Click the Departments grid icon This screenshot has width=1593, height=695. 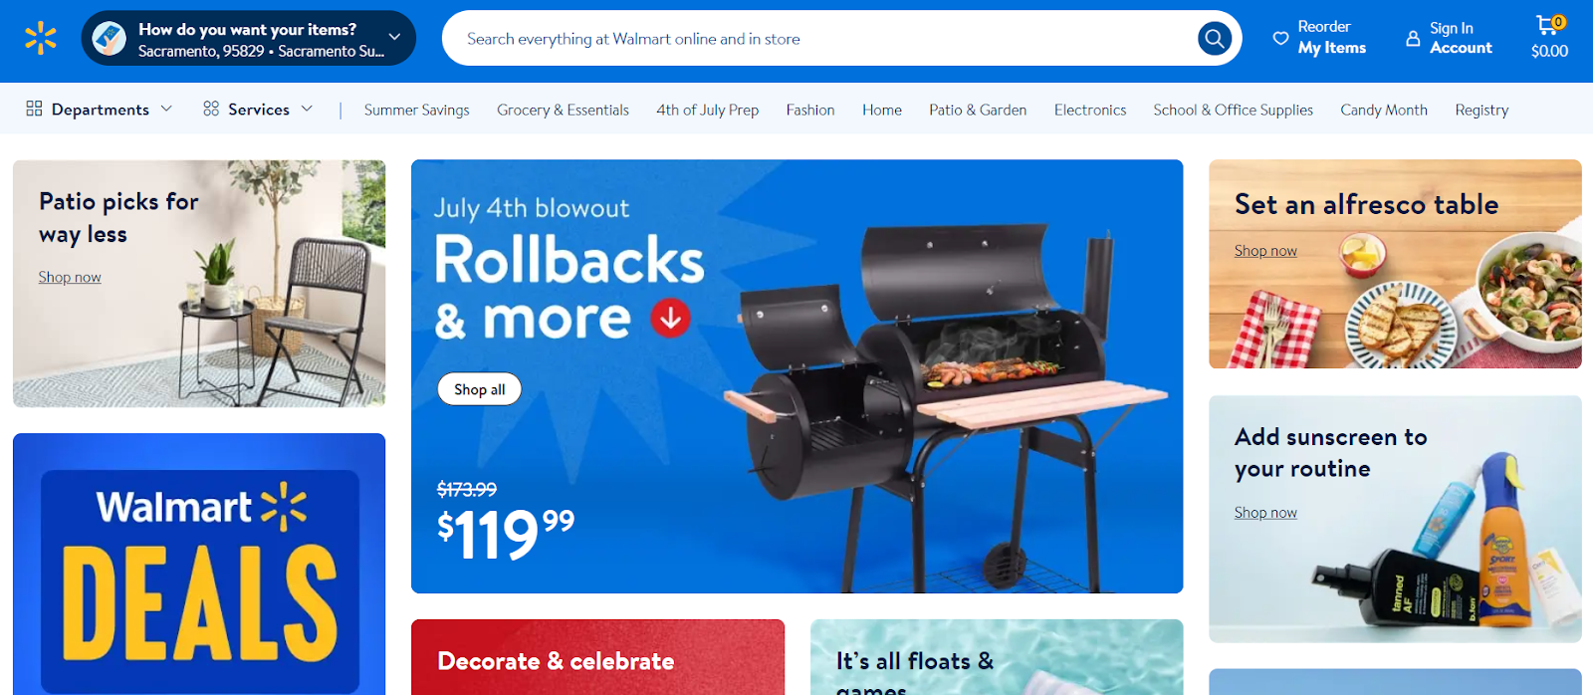pyautogui.click(x=34, y=109)
